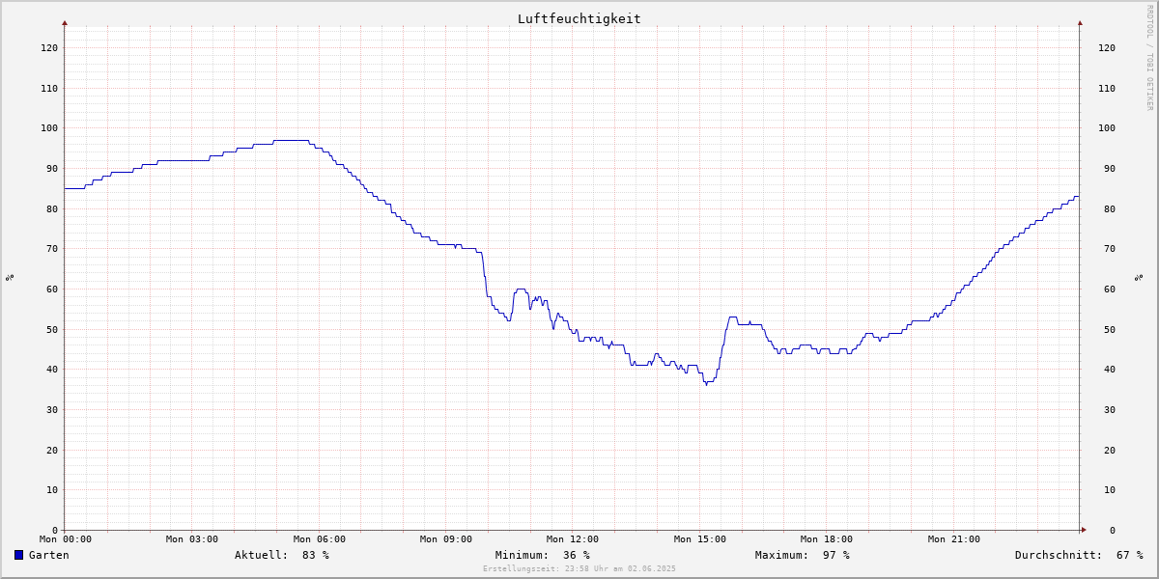Click "30" on the left y-axis

[x=52, y=409]
